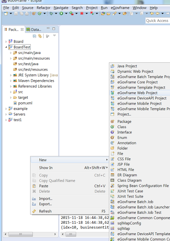This screenshot has height=241, width=170.
Task: Expand JRE System Library node
Action: point(11,75)
